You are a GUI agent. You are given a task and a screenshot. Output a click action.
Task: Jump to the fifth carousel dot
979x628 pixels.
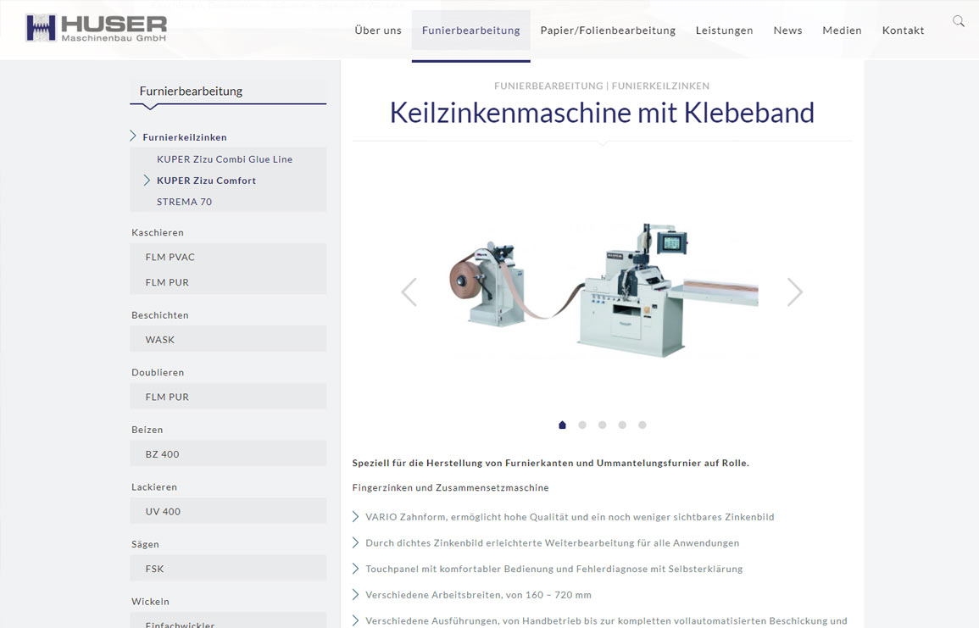tap(642, 425)
